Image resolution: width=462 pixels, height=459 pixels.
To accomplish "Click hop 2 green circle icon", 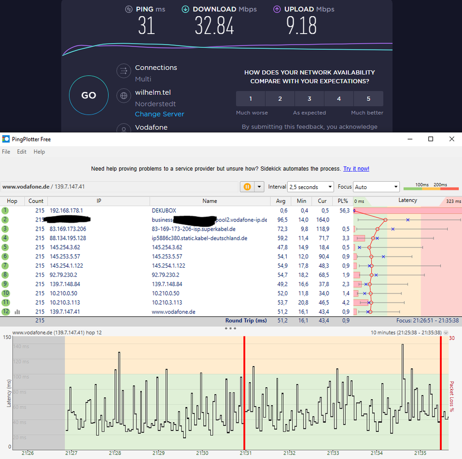I will click(x=5, y=220).
